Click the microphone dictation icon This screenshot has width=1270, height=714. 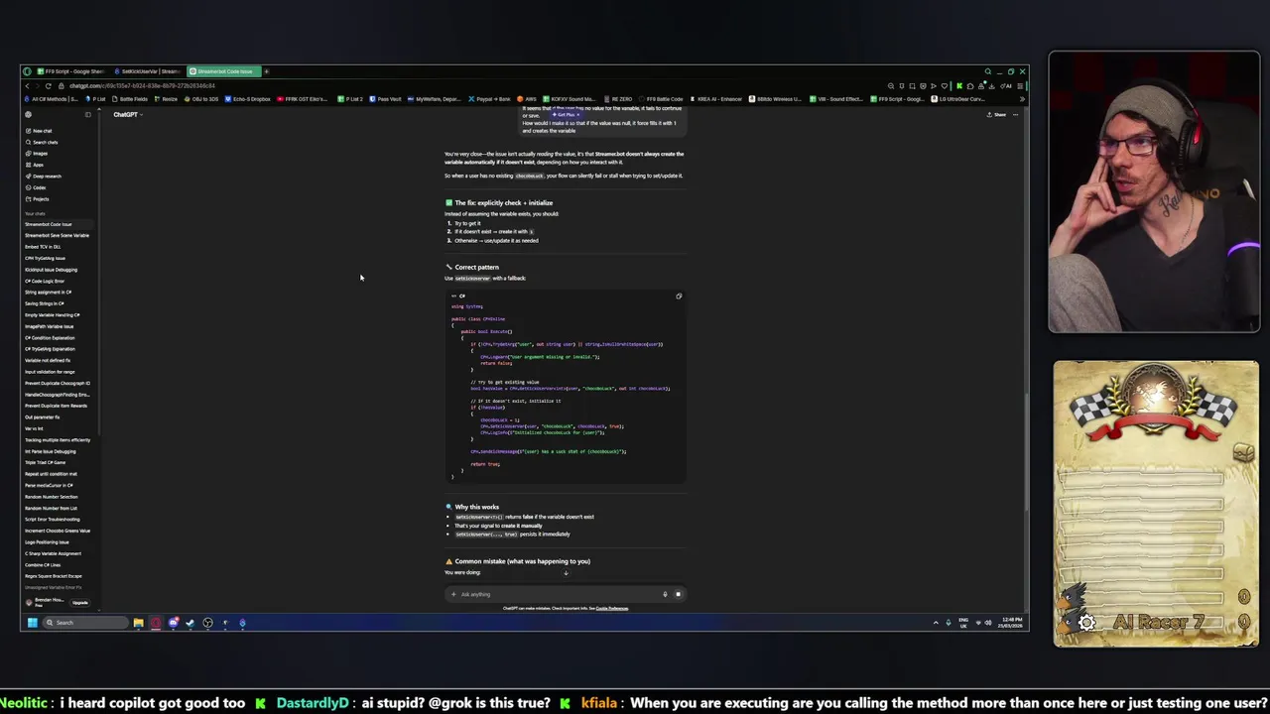pos(665,594)
